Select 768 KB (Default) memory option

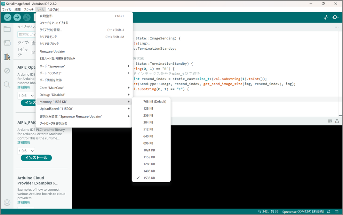(155, 102)
